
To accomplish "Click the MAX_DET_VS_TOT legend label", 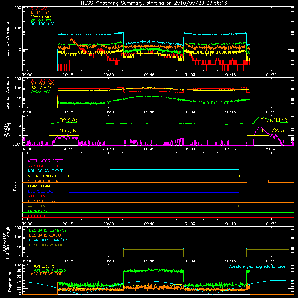I will tap(45, 274).
